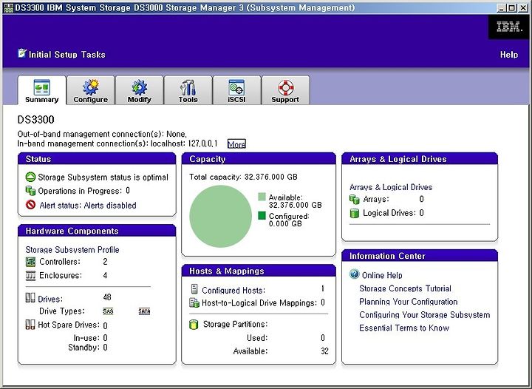
Task: Open Storage Subsystem status is optimal link
Action: [103, 177]
